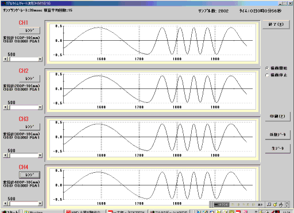Open the raw data (生データ) button
This screenshot has height=213, width=294.
click(277, 148)
